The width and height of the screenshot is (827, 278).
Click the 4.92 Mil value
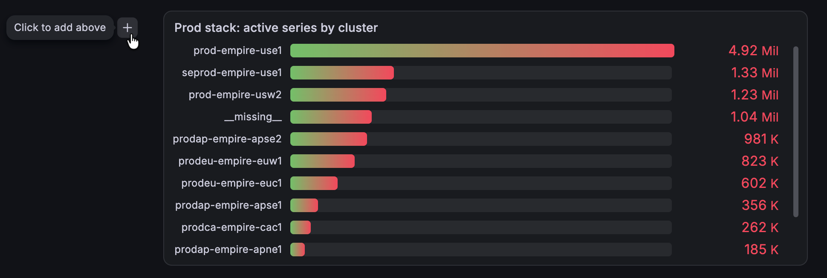click(753, 51)
